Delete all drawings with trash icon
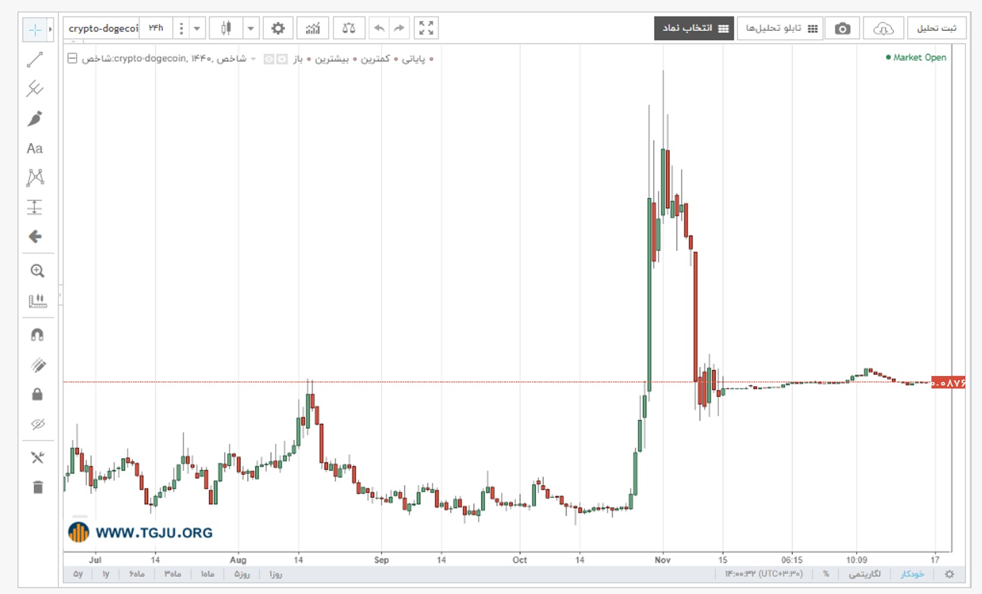Screen dimensions: 982x594 click(x=37, y=487)
